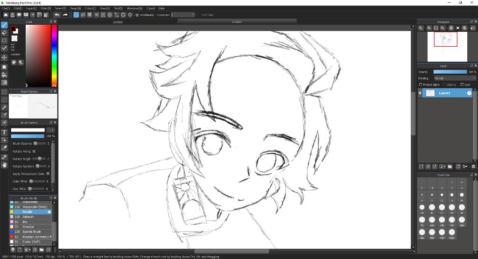This screenshot has width=478, height=259.
Task: Click the Brush Spacing slider
Action: [39, 143]
